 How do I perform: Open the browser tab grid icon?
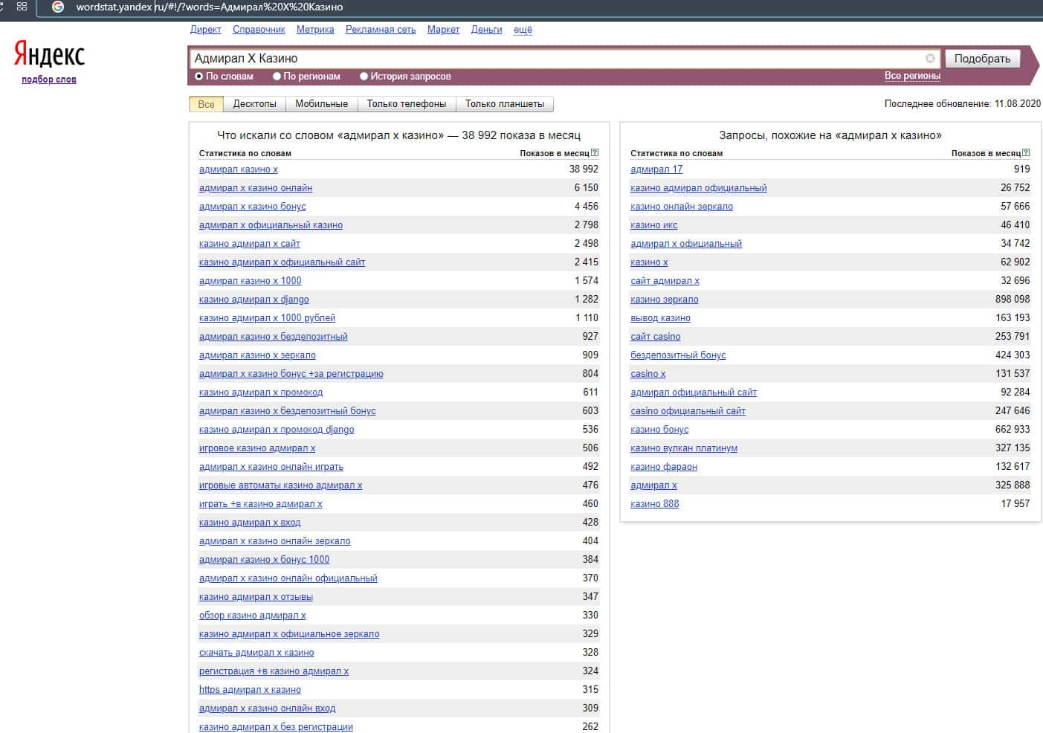click(x=22, y=7)
